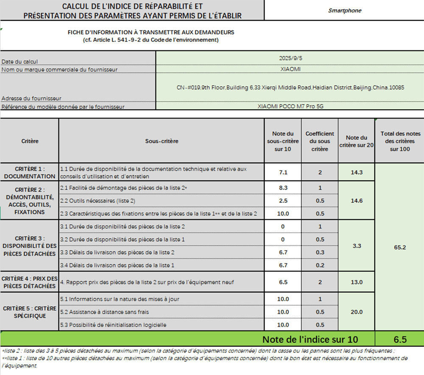Select the XIAOMI supplier name cell
This screenshot has height=375, width=424.
[x=290, y=69]
